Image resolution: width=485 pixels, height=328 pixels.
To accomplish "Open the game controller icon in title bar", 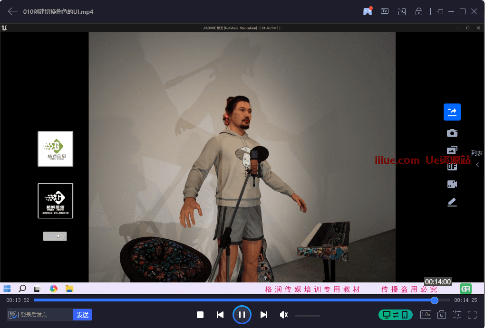I will click(368, 11).
